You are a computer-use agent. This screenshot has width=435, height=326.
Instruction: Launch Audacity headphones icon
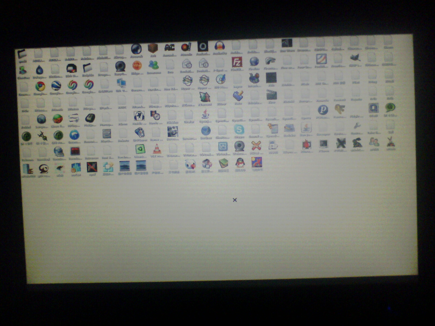[x=219, y=46]
